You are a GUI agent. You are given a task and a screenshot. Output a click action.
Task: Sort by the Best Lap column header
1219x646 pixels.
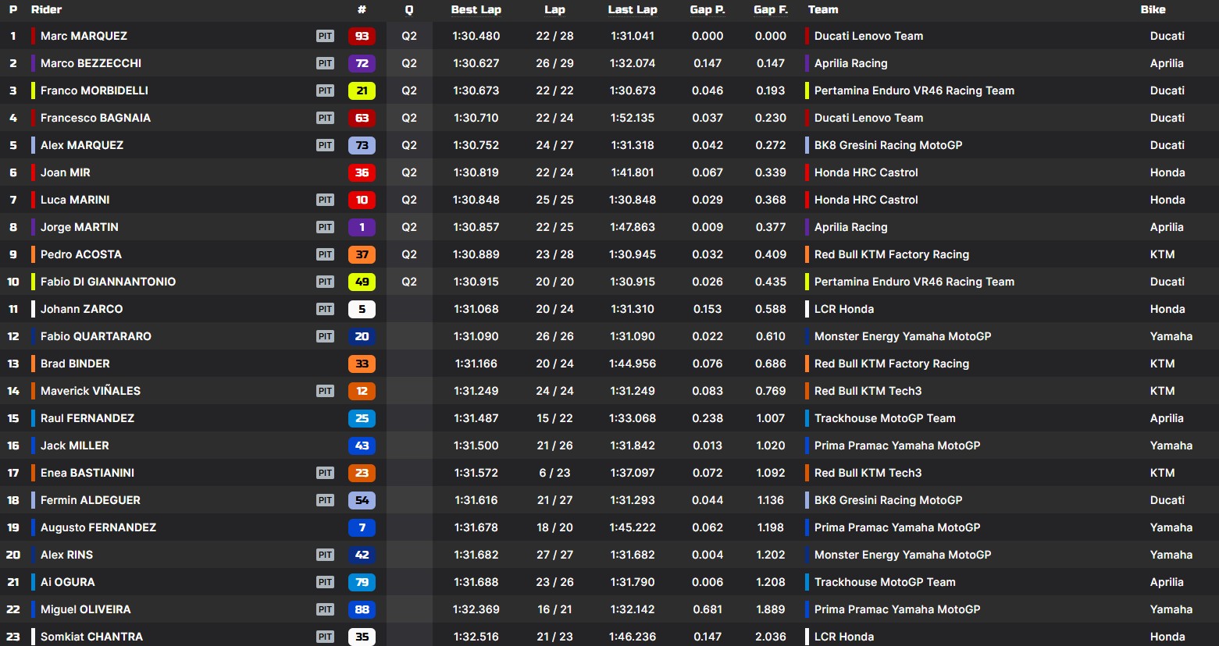click(x=476, y=9)
